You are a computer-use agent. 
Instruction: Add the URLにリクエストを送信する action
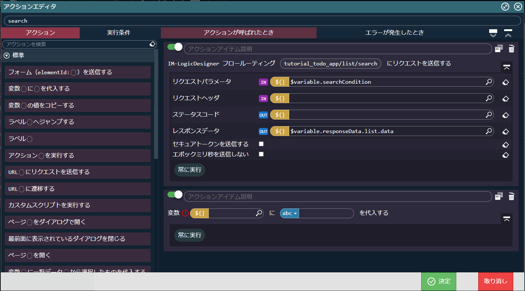[x=78, y=172]
